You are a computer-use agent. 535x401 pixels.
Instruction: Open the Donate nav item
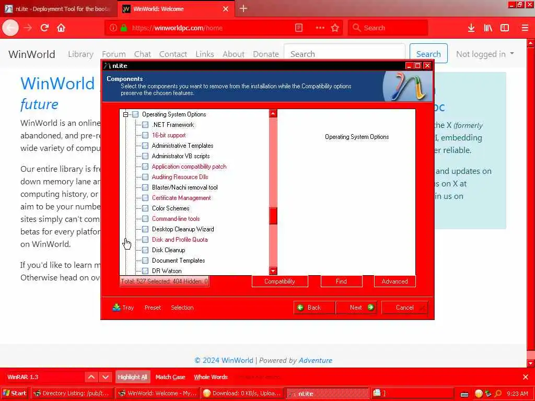[266, 54]
